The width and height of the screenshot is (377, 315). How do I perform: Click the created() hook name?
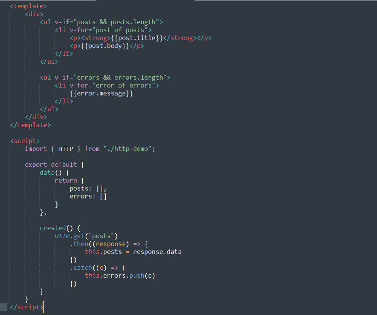coord(53,228)
